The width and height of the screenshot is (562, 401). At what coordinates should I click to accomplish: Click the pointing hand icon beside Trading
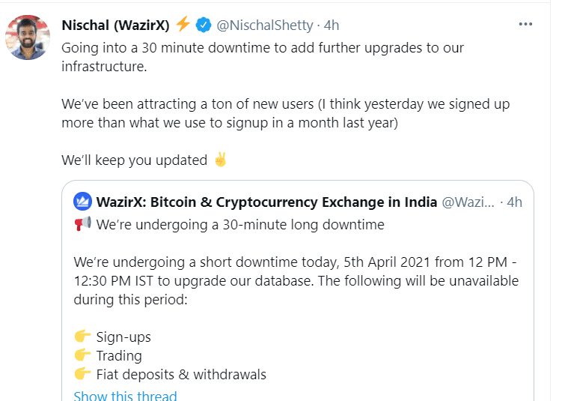[82, 355]
